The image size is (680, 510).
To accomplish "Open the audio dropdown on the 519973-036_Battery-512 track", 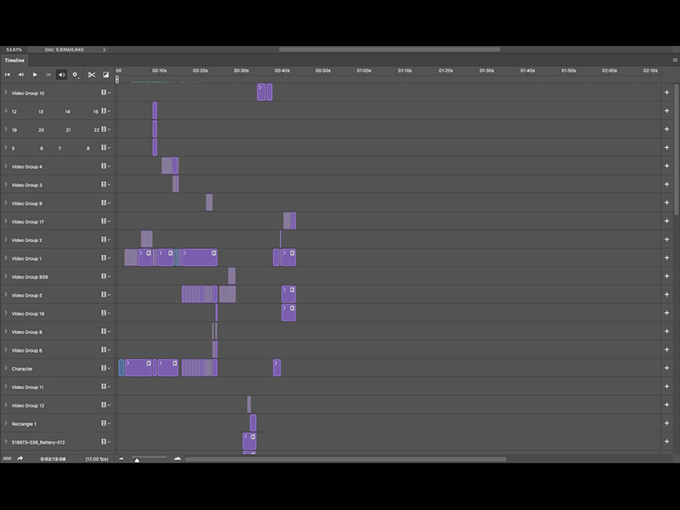I will click(108, 442).
